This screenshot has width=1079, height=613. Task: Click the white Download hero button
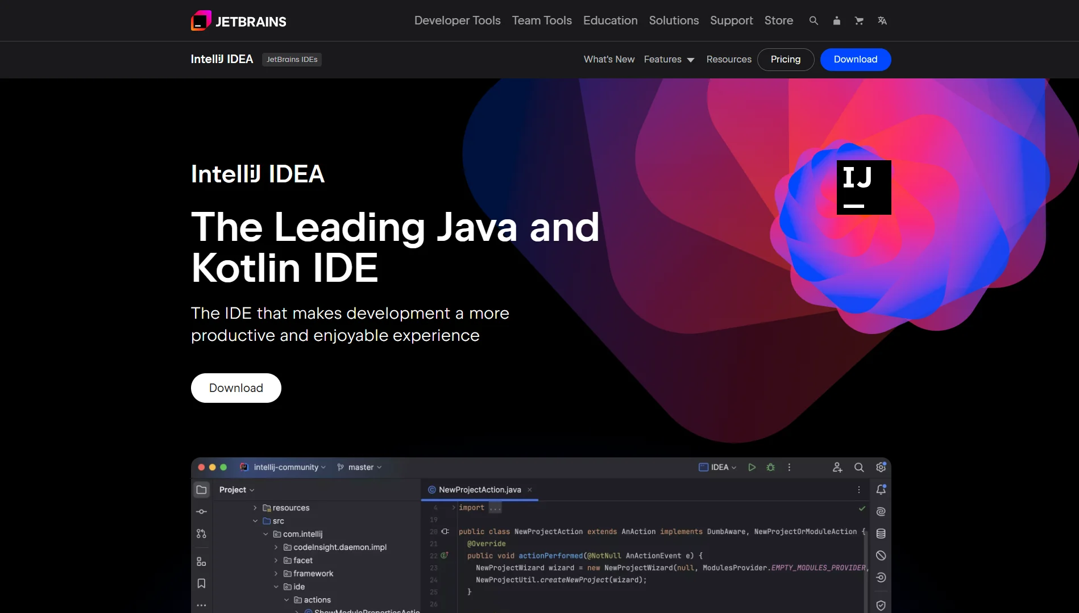[x=236, y=387]
